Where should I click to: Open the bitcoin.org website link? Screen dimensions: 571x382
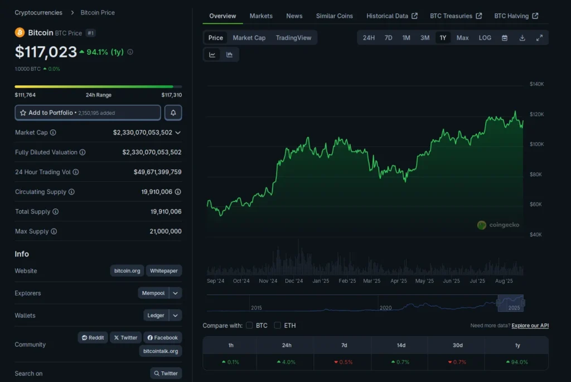(127, 270)
